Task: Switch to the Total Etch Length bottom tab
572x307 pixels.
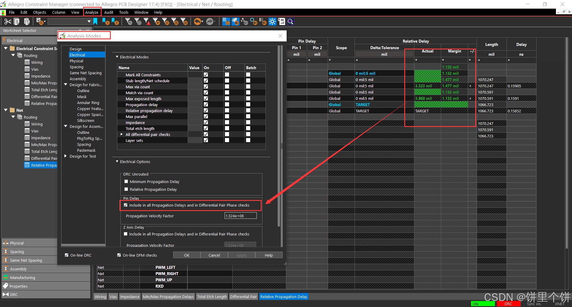Action: pos(212,297)
